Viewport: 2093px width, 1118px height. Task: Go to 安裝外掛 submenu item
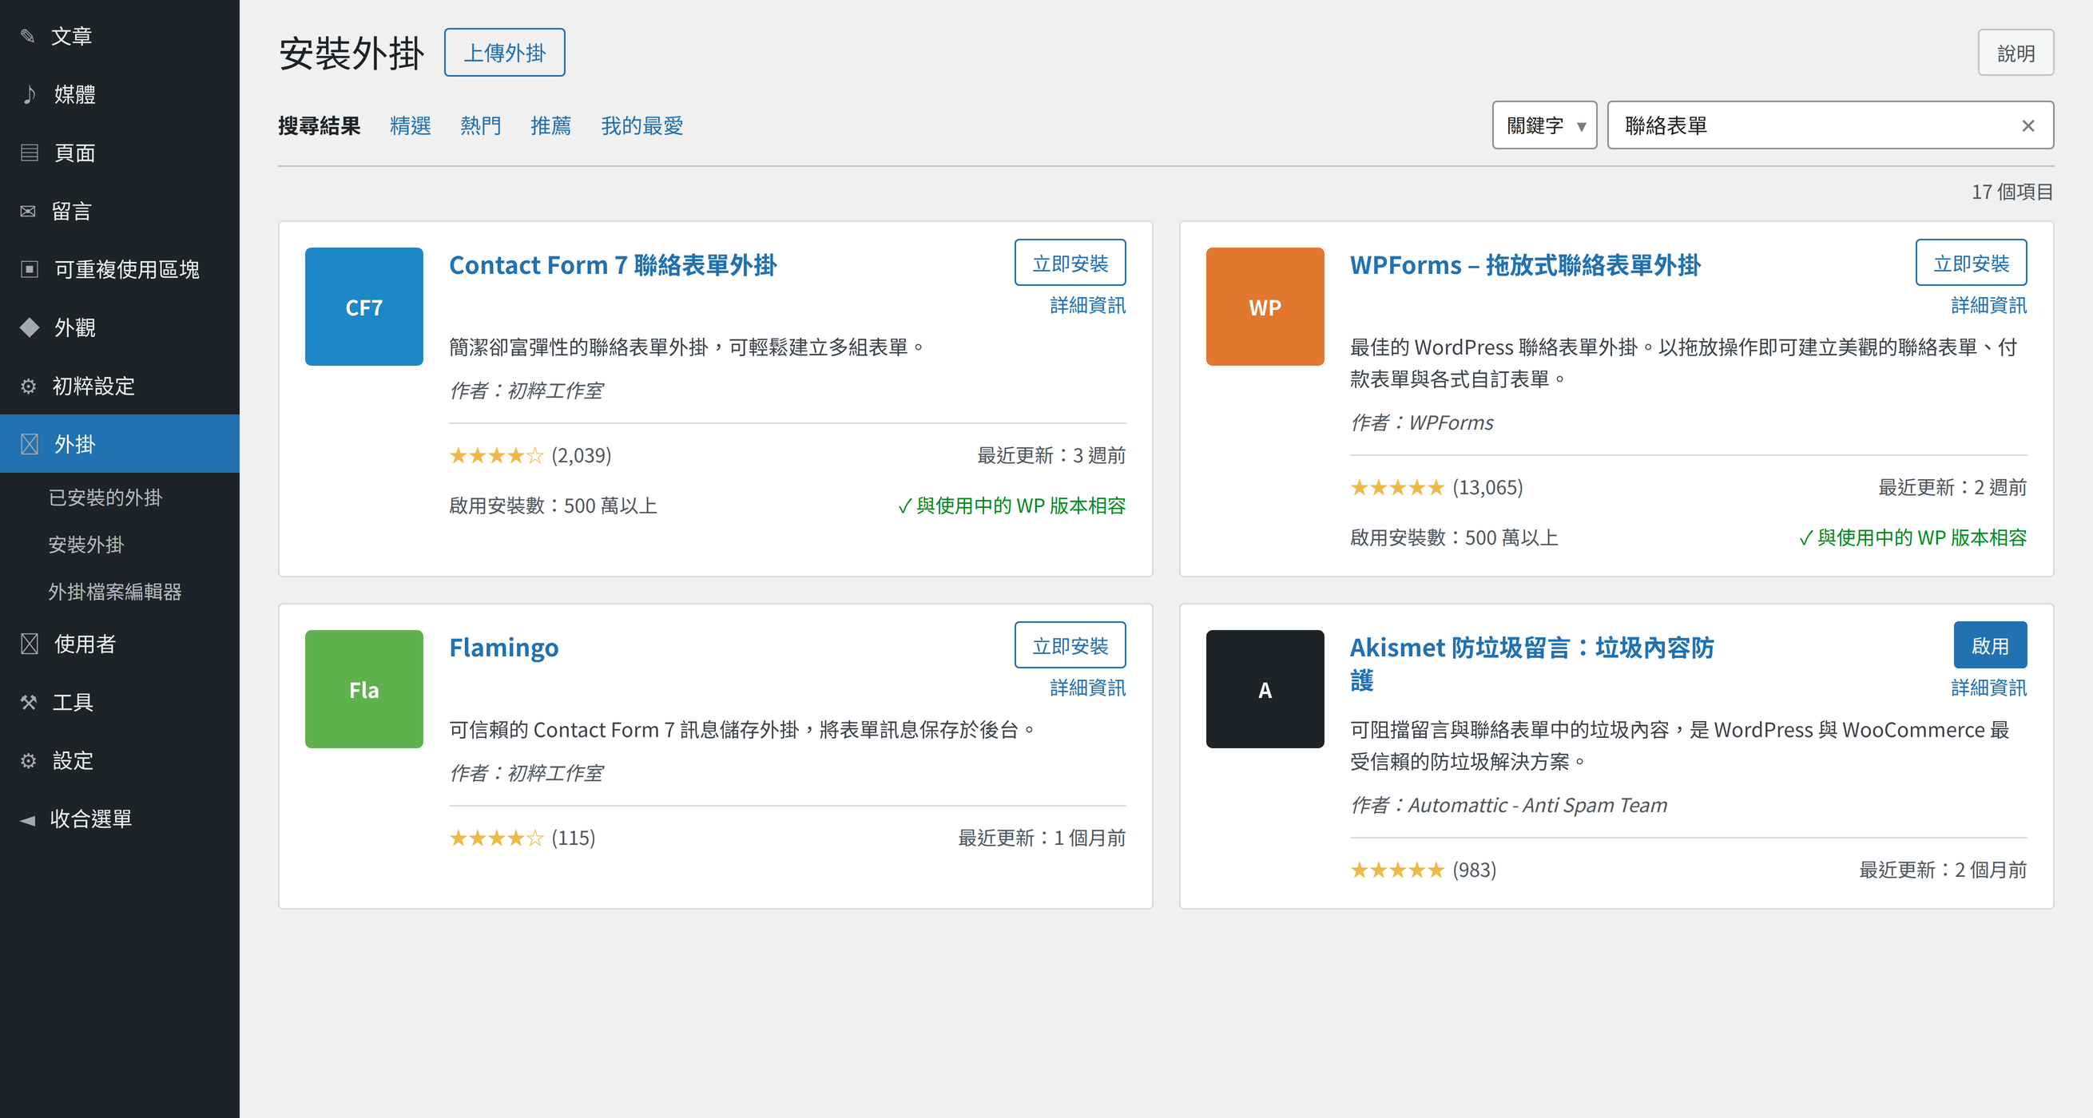pos(86,545)
